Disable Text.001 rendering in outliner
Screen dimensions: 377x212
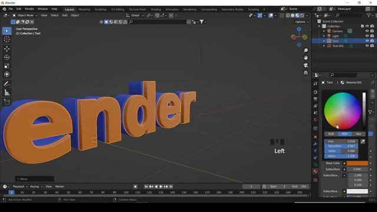point(372,46)
